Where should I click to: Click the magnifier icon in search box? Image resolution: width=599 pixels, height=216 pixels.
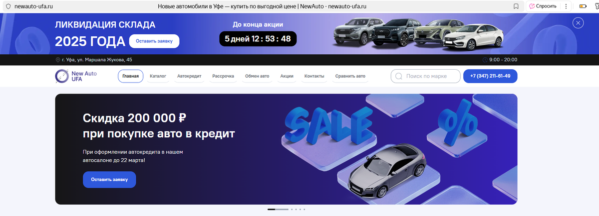(x=399, y=77)
